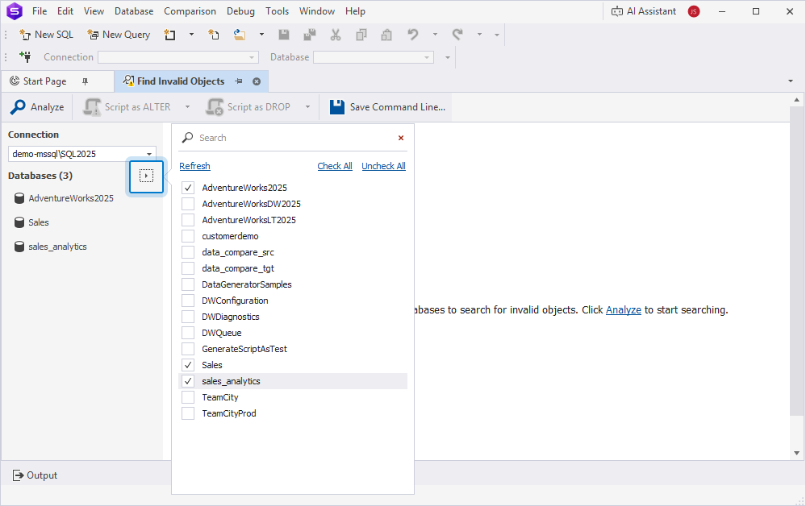This screenshot has width=806, height=506.
Task: Click the Redo arrow icon
Action: point(457,35)
